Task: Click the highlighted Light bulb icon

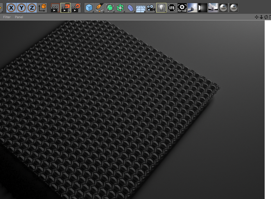Action: [161, 8]
